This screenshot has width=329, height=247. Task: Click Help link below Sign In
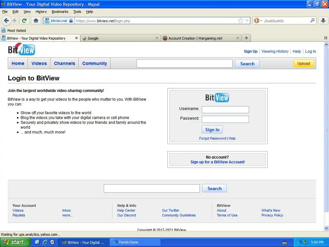click(232, 138)
